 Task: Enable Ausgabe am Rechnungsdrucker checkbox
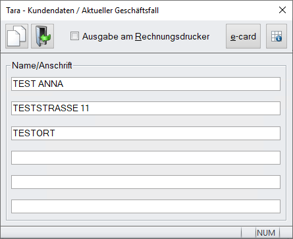[74, 36]
